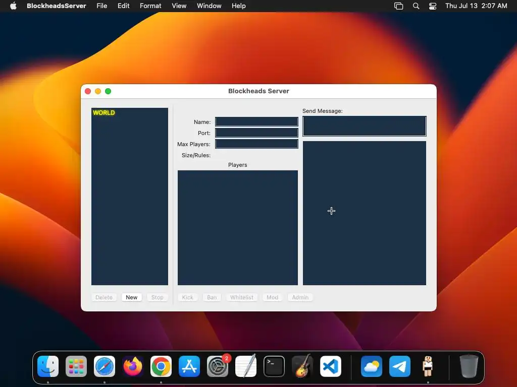Close the Blockheads Server window
Image resolution: width=517 pixels, height=387 pixels.
88,91
